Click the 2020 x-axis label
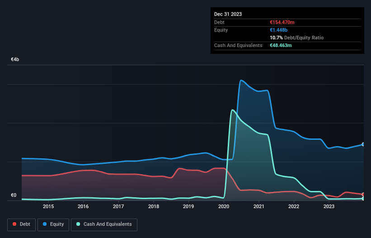Viewport: 371px width, 238px height. coord(224,206)
